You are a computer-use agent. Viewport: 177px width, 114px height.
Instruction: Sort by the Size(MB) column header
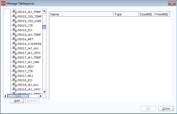pos(147,14)
